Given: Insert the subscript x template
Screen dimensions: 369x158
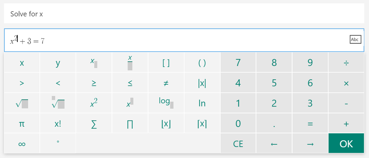Looking at the screenshot, I should point(94,63).
